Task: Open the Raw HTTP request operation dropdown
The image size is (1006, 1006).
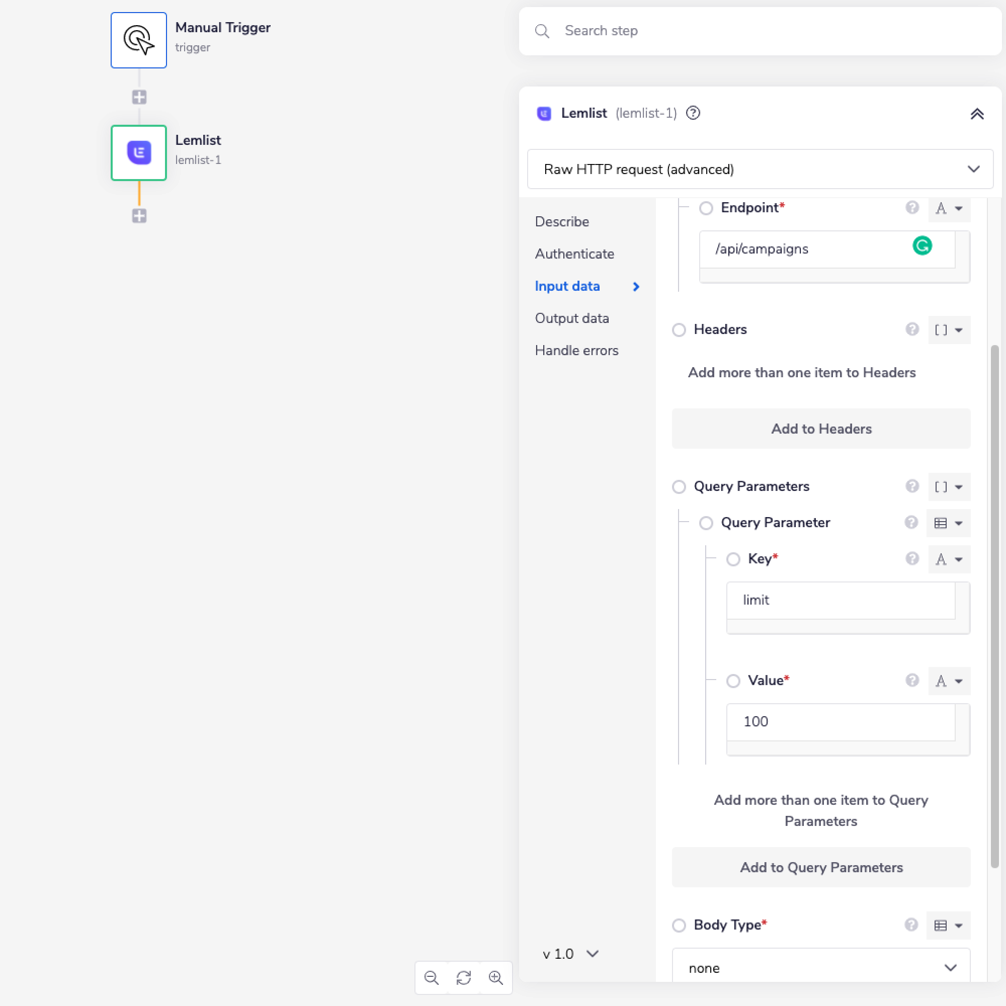Action: click(760, 169)
